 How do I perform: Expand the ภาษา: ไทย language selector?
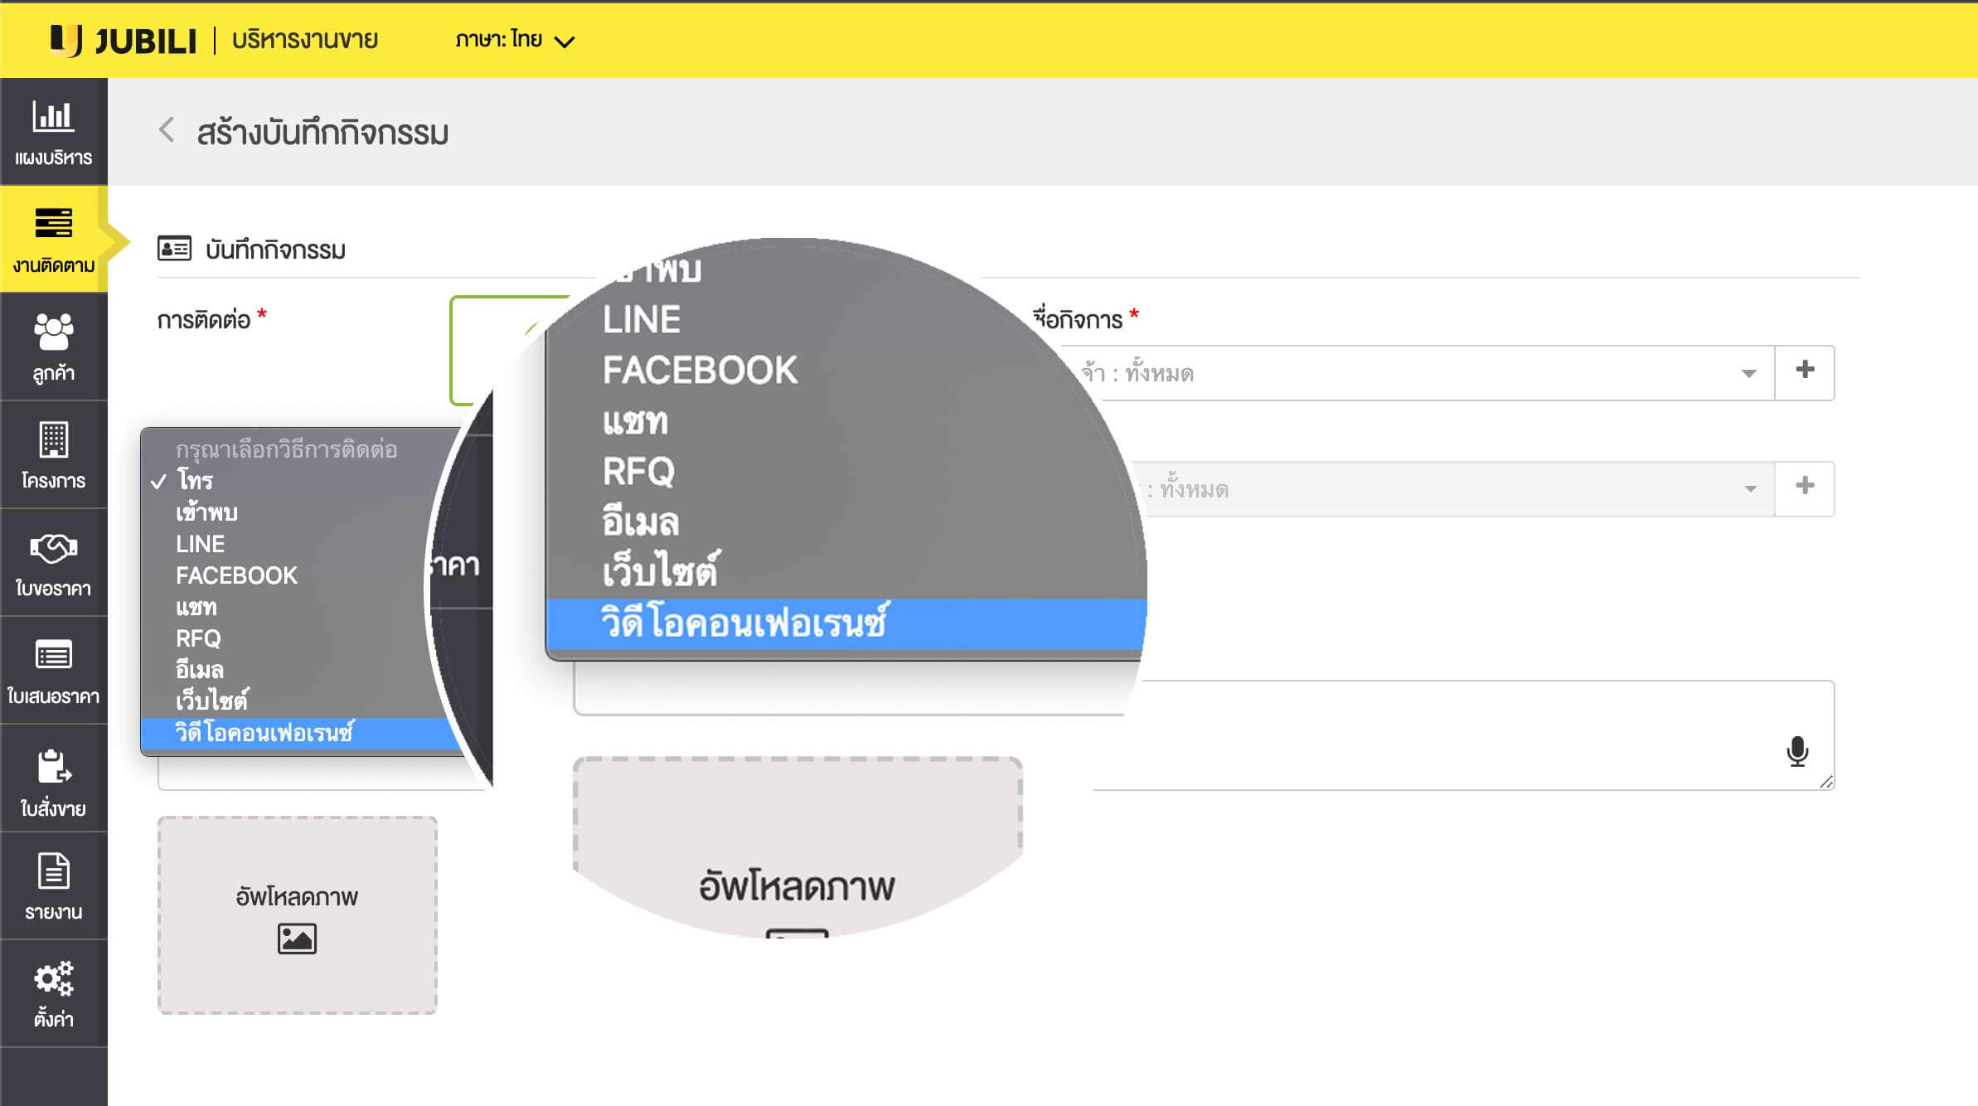pyautogui.click(x=514, y=40)
